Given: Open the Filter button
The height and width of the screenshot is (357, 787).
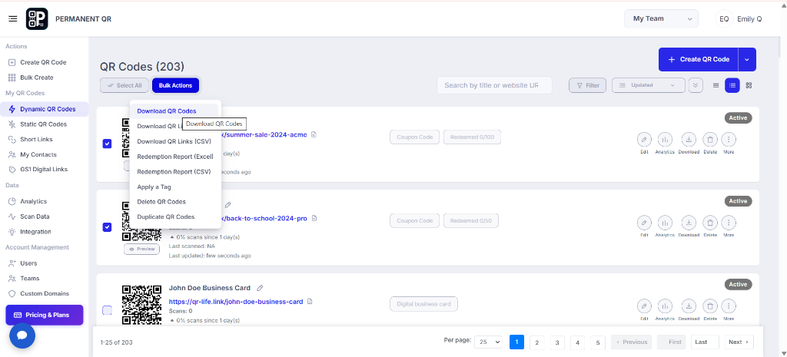Looking at the screenshot, I should coord(587,85).
